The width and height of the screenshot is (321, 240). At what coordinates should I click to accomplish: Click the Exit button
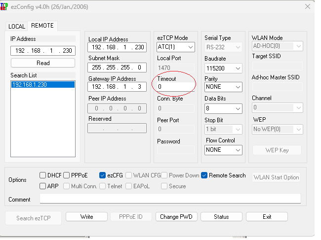pyautogui.click(x=267, y=217)
